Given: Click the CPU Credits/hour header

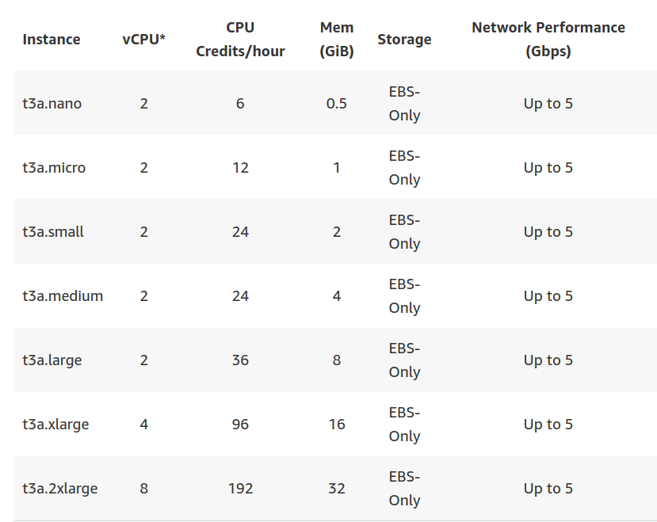Looking at the screenshot, I should coord(240,40).
